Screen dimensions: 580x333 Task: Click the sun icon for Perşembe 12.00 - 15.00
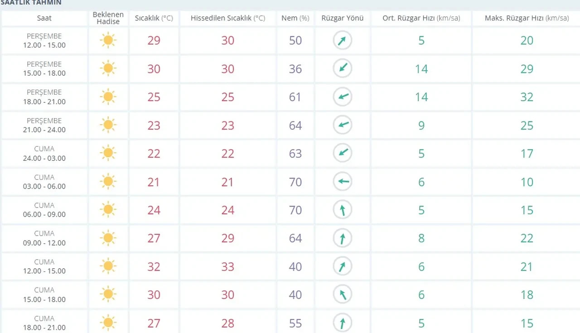[108, 40]
